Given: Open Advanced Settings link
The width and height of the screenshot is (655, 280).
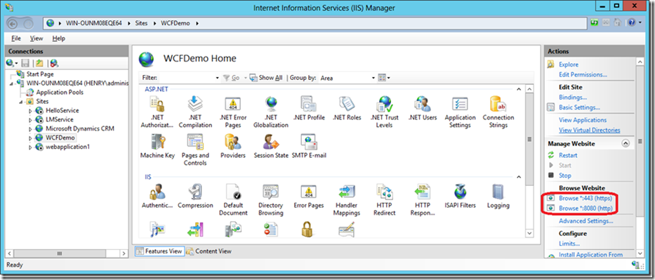Looking at the screenshot, I should pyautogui.click(x=586, y=221).
